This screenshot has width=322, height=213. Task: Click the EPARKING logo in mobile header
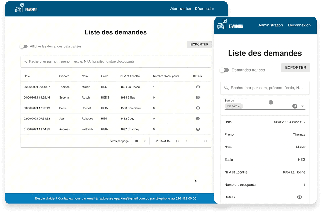(230, 25)
